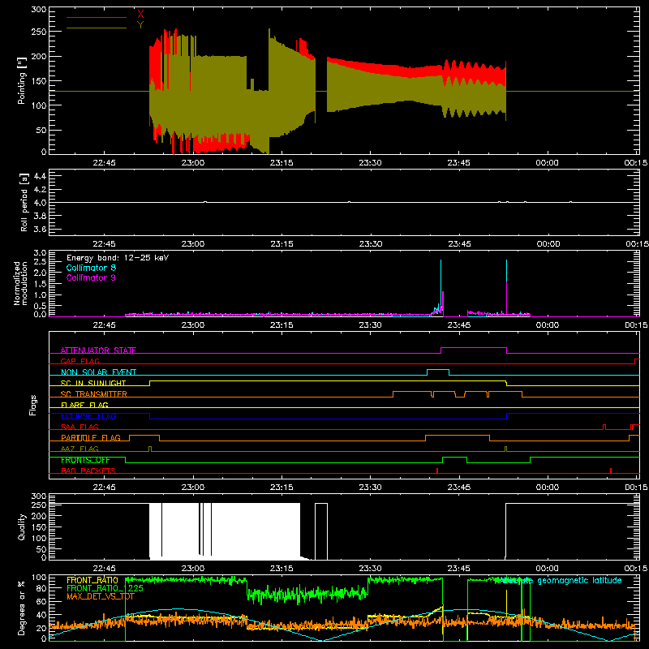Click the 23:45 tick under Flags plot
The height and width of the screenshot is (649, 649).
pyautogui.click(x=458, y=488)
